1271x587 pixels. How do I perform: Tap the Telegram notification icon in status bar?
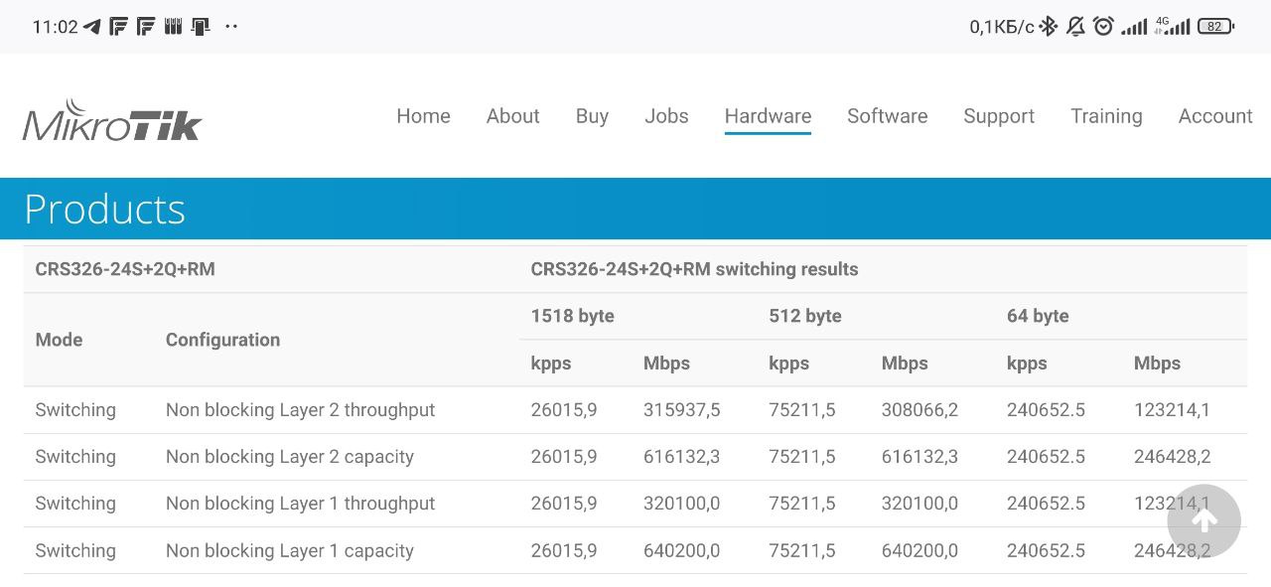(x=92, y=27)
